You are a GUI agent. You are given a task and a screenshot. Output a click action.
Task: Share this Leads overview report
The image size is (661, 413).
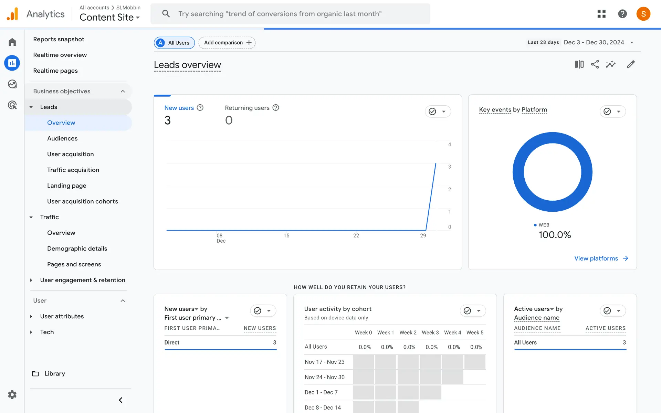(595, 64)
